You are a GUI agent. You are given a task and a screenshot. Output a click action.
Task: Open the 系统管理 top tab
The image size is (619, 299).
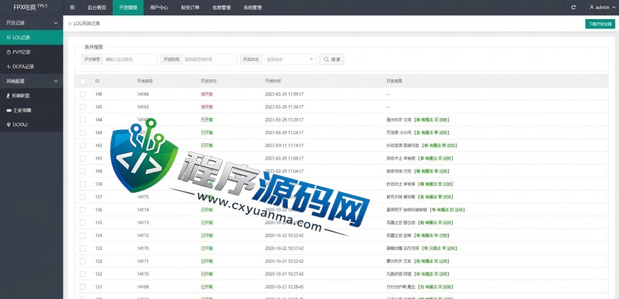pyautogui.click(x=252, y=7)
